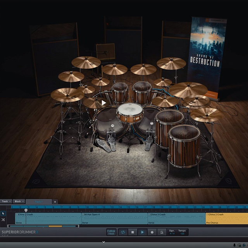
Task: Collapse the China 3 Crash block icon
Action: [x=149, y=214]
